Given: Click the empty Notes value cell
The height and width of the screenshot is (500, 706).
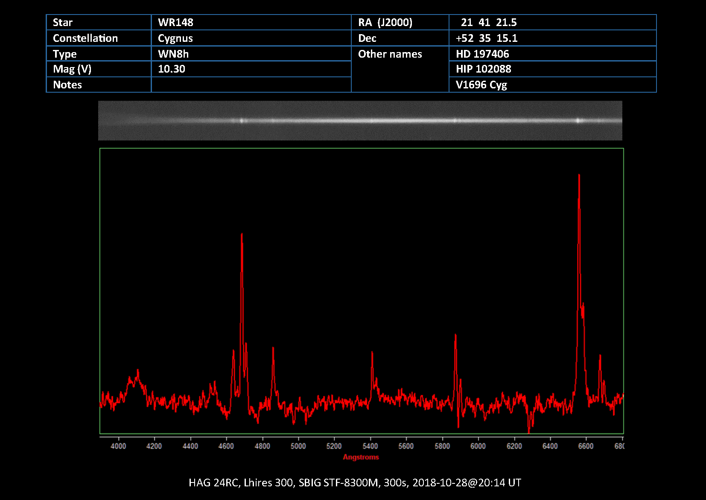Looking at the screenshot, I should click(x=251, y=85).
